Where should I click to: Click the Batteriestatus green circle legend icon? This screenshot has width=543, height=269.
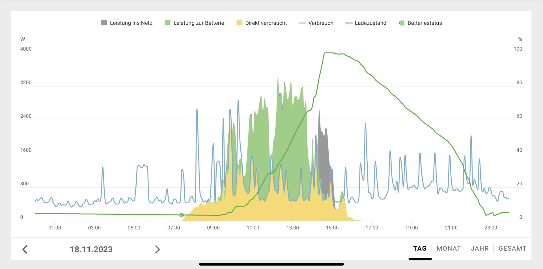coord(402,23)
